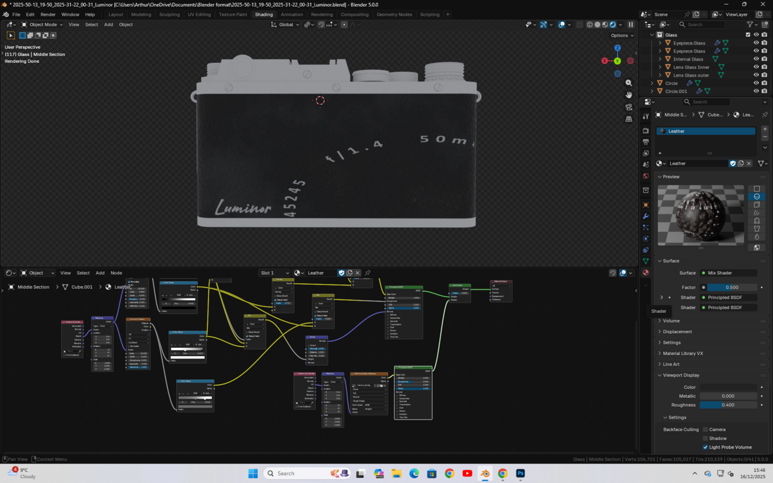The image size is (773, 483).
Task: Open the Render menu
Action: (x=48, y=14)
